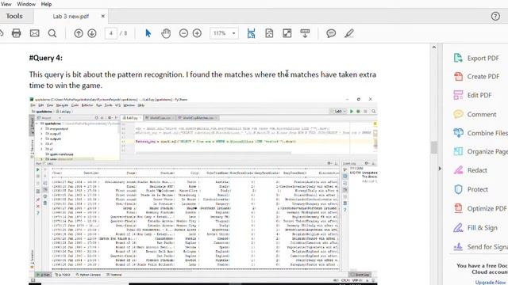Print the document with printer icon

point(16,33)
